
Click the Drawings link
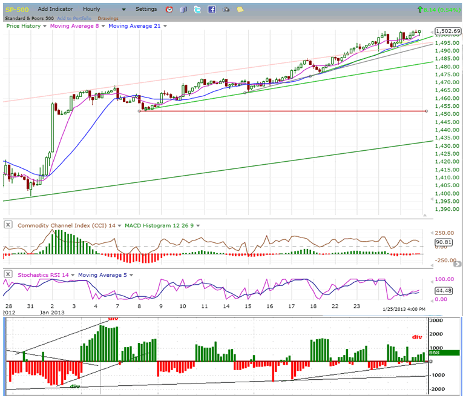click(108, 19)
